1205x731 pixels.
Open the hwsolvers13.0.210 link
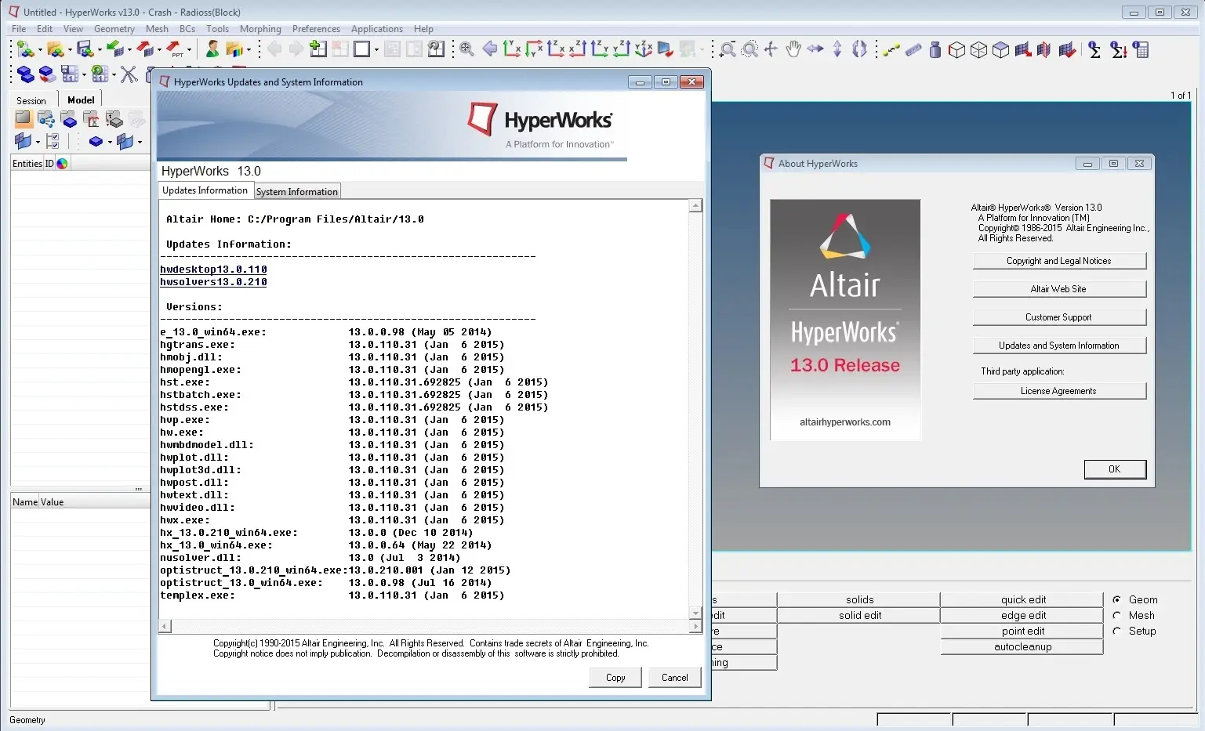pyautogui.click(x=213, y=282)
